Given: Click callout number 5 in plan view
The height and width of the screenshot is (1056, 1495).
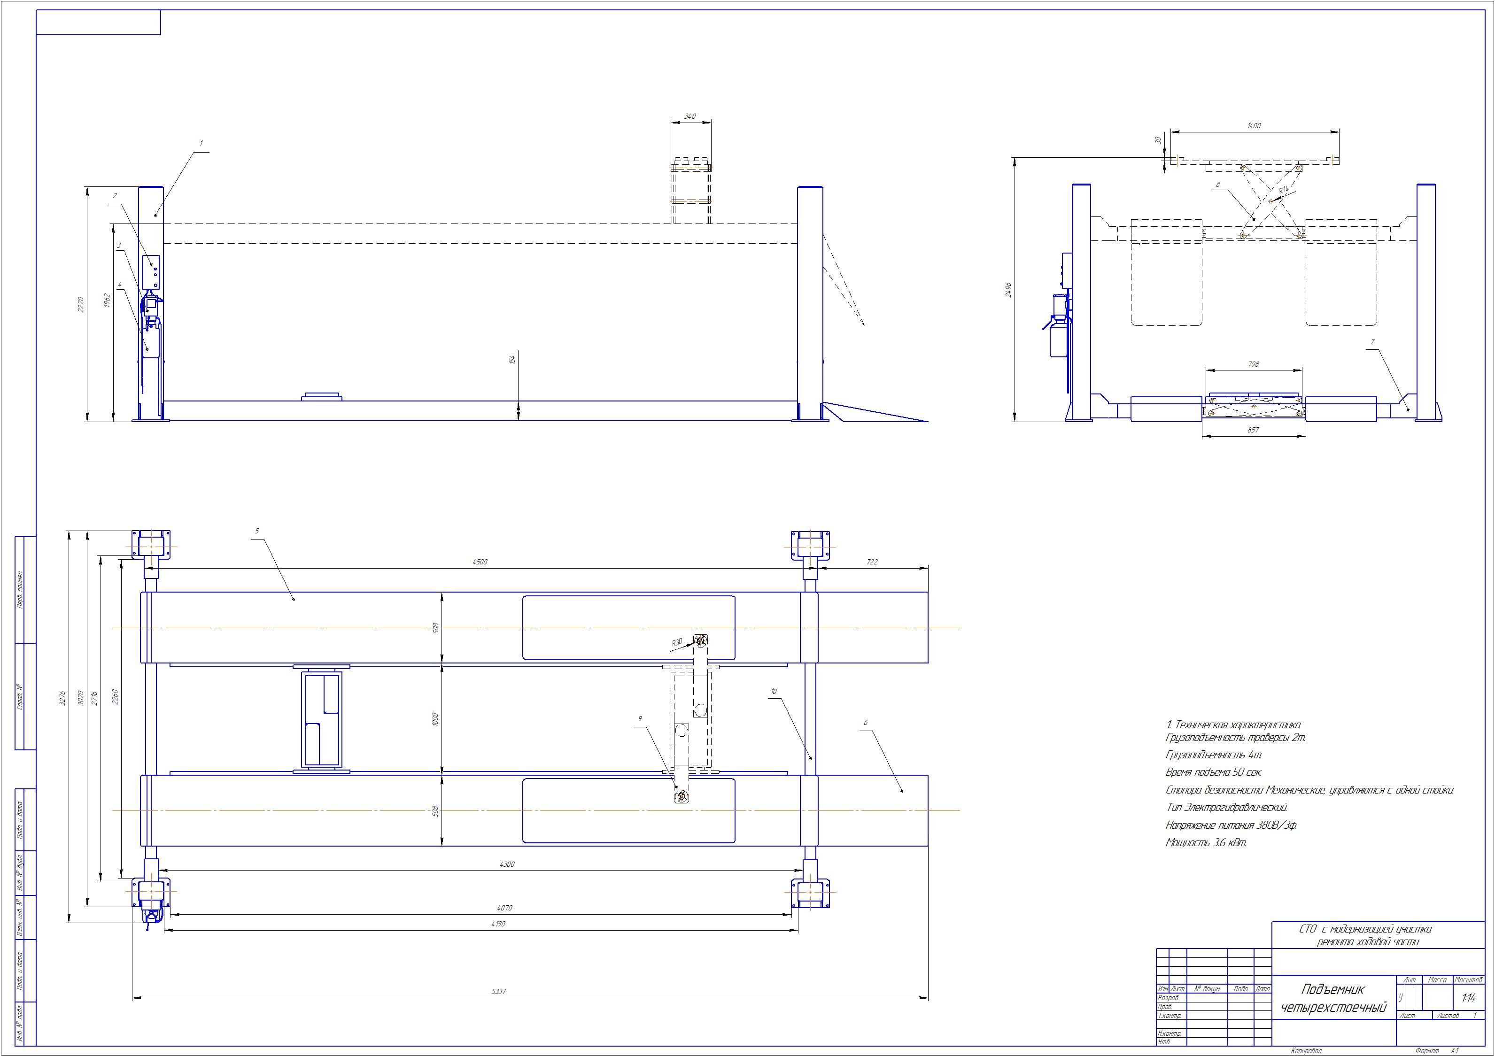Looking at the screenshot, I should 256,531.
